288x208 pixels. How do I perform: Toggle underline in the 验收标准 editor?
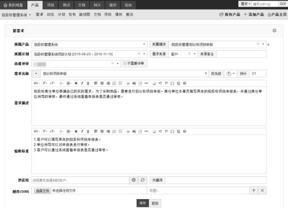pyautogui.click(x=88, y=132)
